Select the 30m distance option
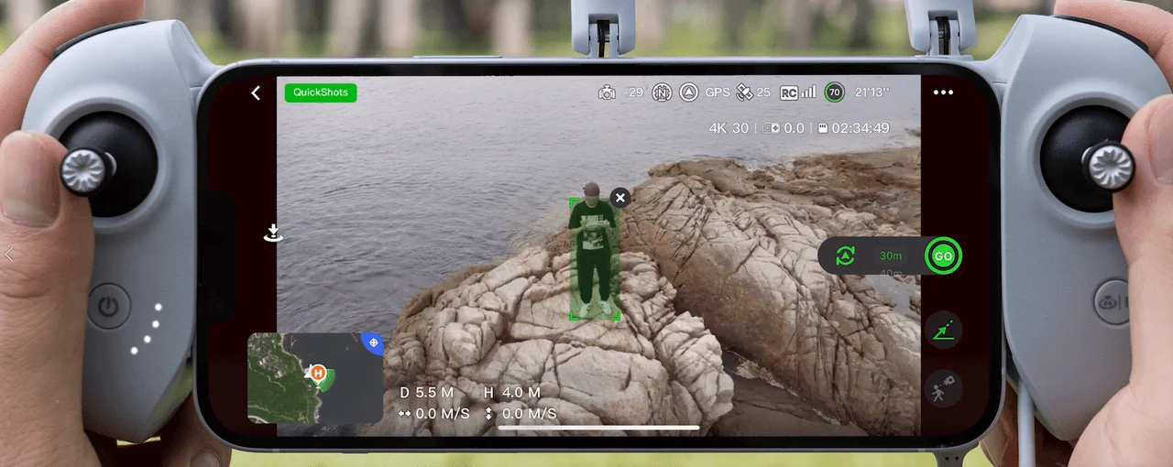Viewport: 1173px width, 467px height. click(x=890, y=256)
